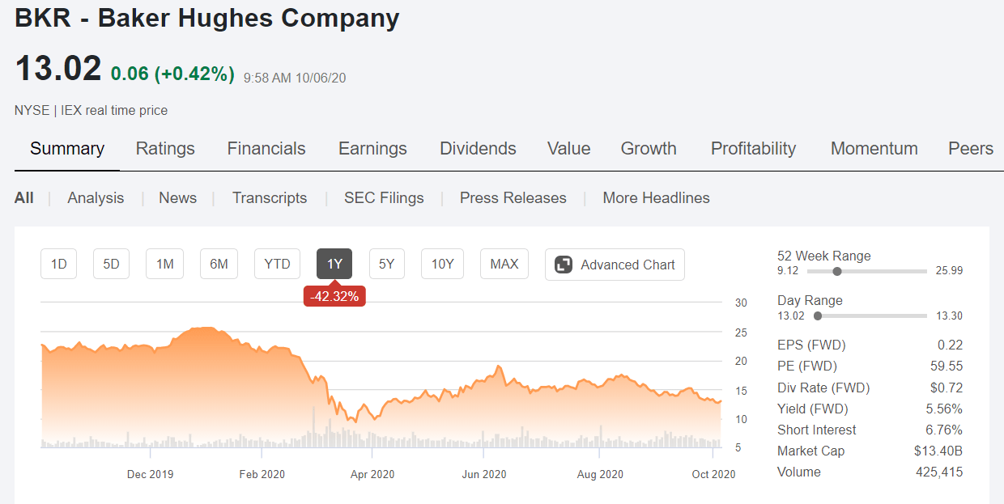Viewport: 1004px width, 504px height.
Task: Click the Volume value 425,415
Action: tap(940, 472)
